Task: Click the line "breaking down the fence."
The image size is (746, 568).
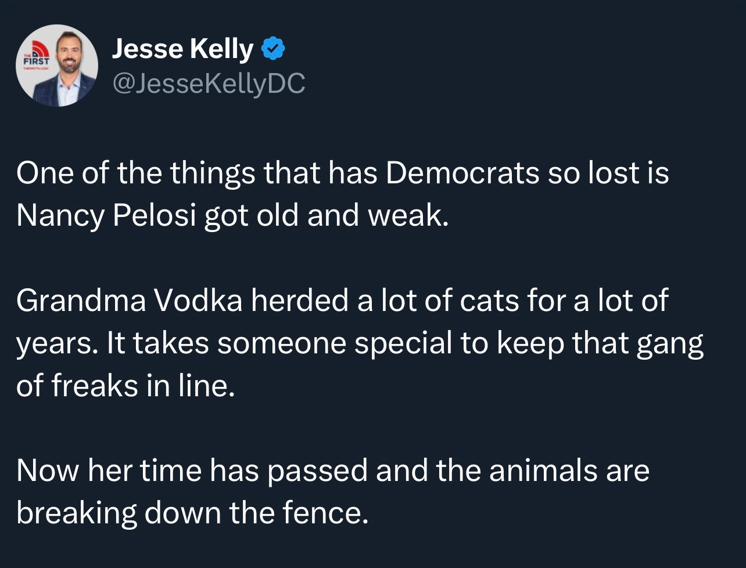Action: [192, 512]
